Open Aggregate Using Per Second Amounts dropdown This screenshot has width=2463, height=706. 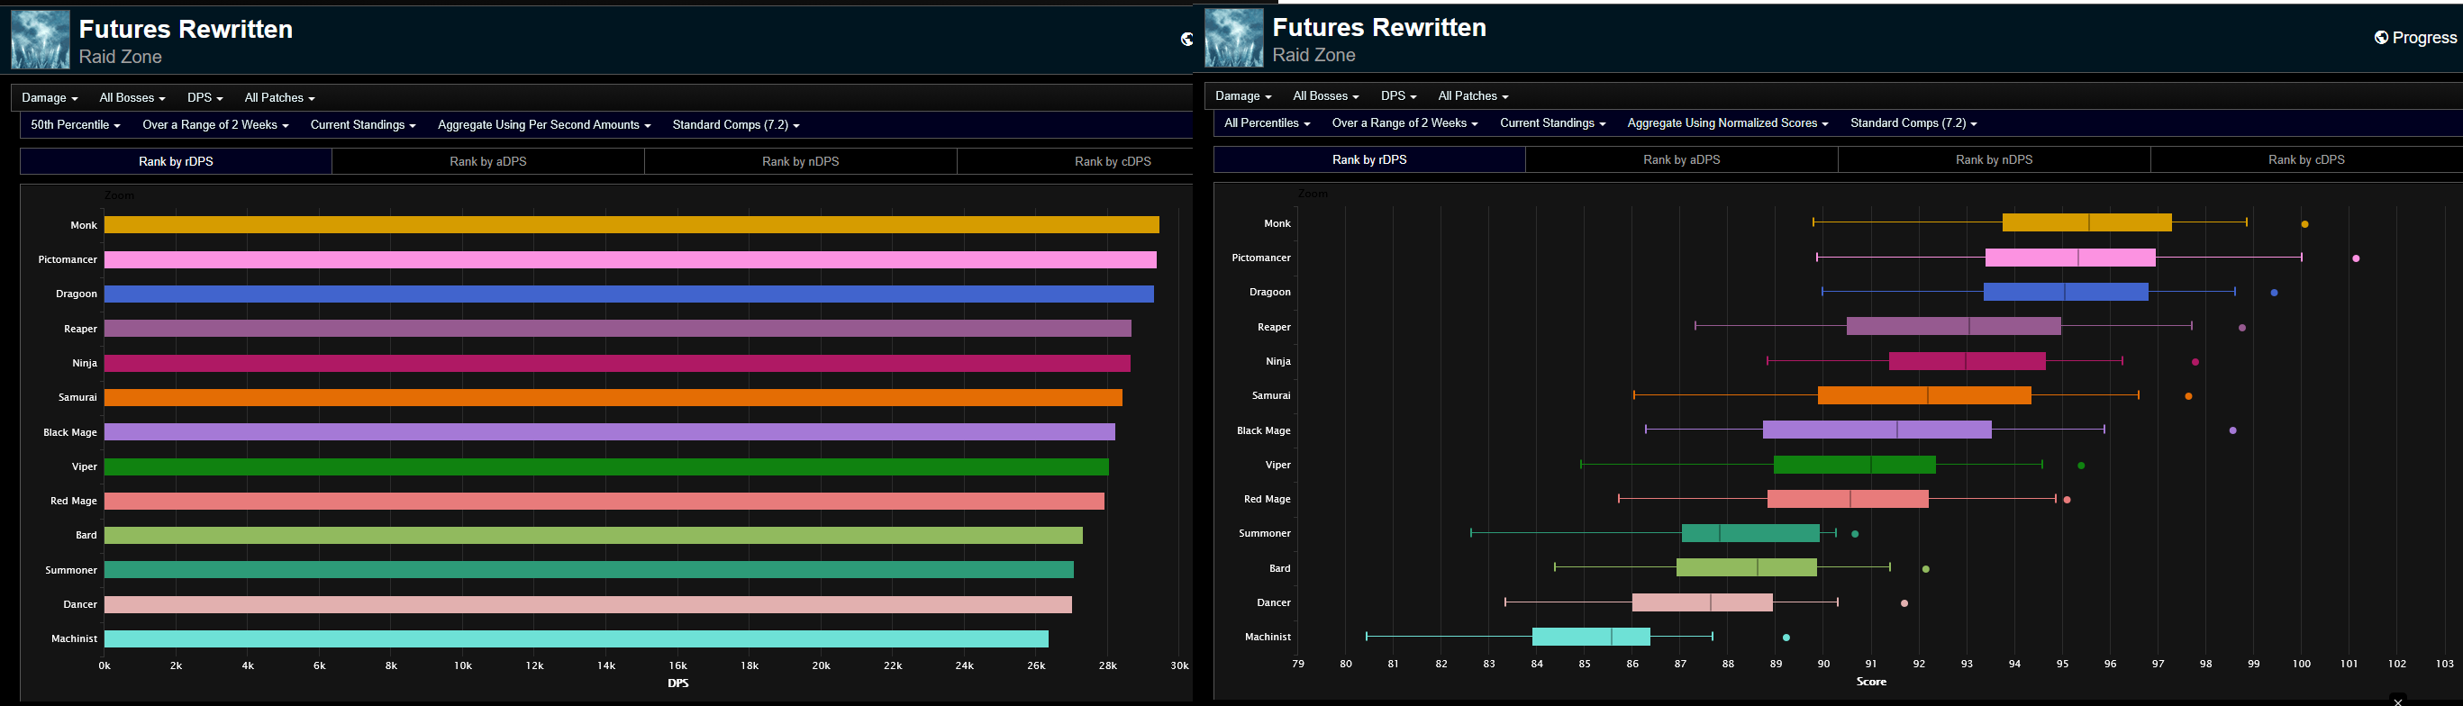544,125
